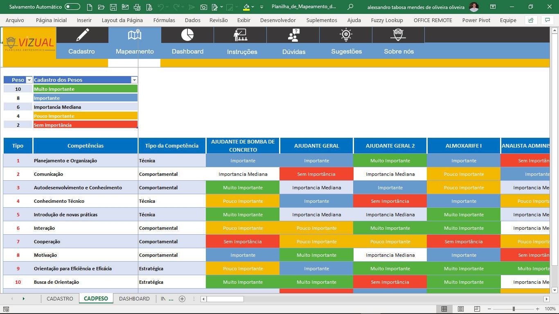Click the Save icon in quick access toolbar

113,7
